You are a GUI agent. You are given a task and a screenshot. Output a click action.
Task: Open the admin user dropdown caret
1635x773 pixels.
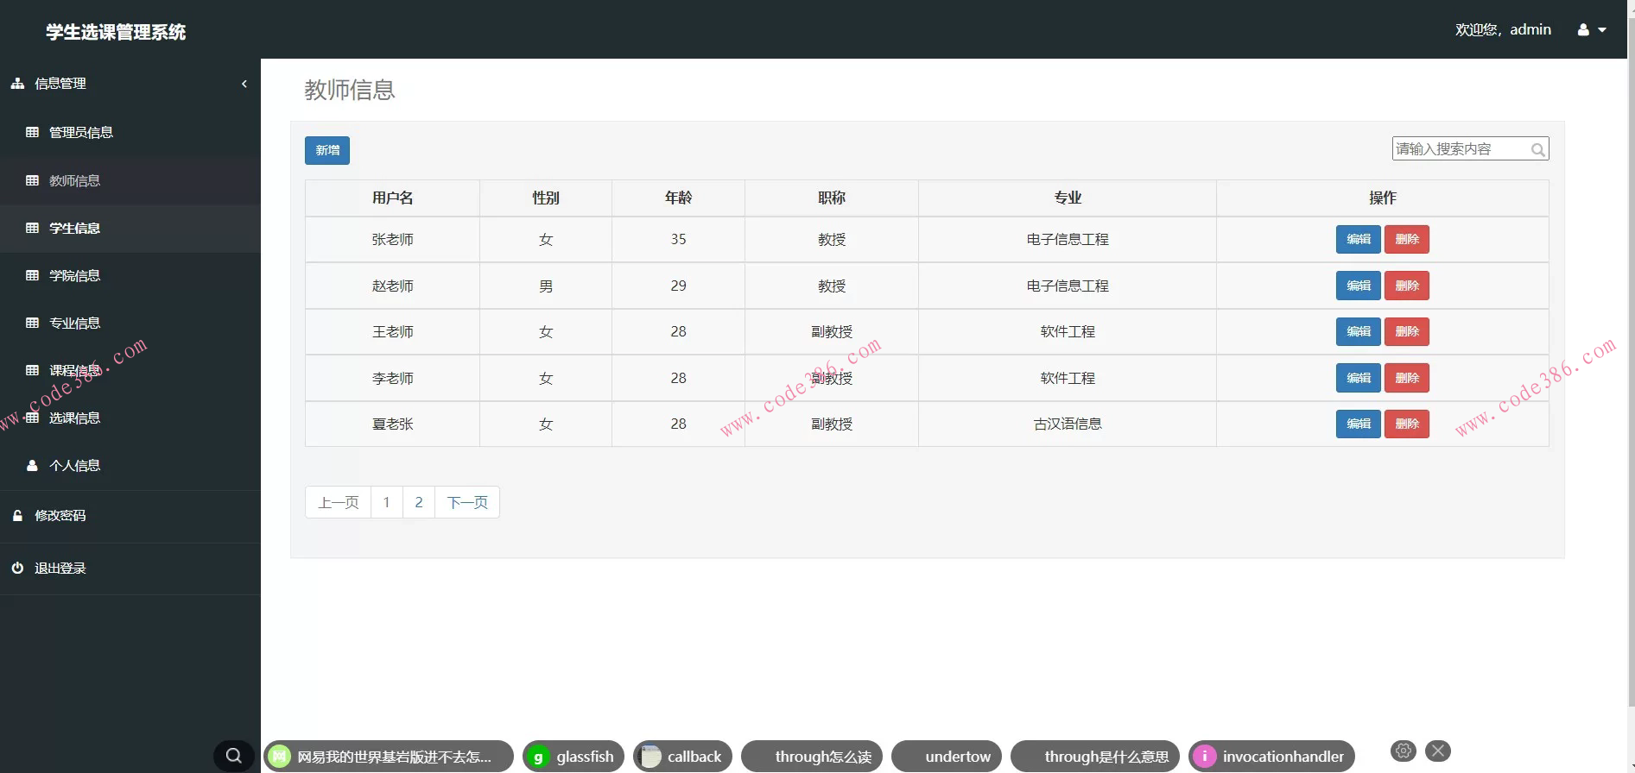pos(1602,30)
